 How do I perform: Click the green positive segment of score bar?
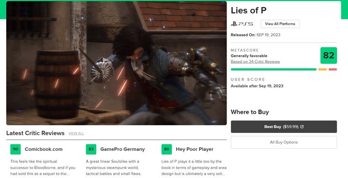pyautogui.click(x=273, y=69)
